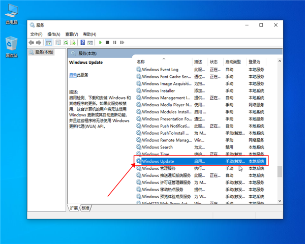Select the This PC desktop icon
Screen dimensions: 305x244
pos(11,14)
